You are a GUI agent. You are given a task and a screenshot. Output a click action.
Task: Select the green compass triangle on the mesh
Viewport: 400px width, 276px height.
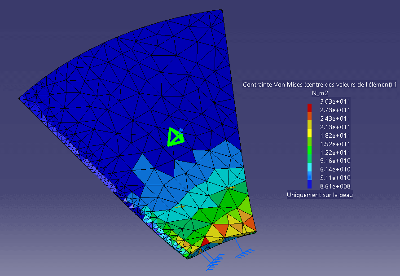pyautogui.click(x=175, y=137)
